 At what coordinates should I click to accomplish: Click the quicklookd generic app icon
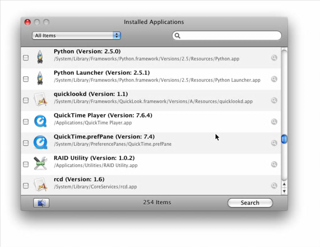(40, 99)
